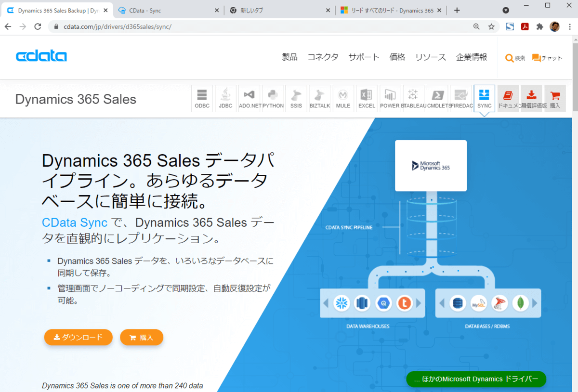This screenshot has width=578, height=392.
Task: Open Chrome extensions puzzle icon
Action: click(539, 26)
